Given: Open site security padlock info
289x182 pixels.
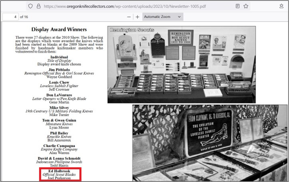Looking at the screenshot, I should (x=39, y=6).
